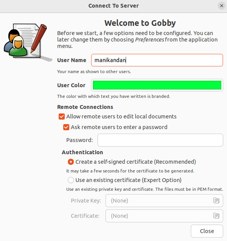Open the Private Key file chooser
This screenshot has width=227, height=241.
pyautogui.click(x=164, y=201)
